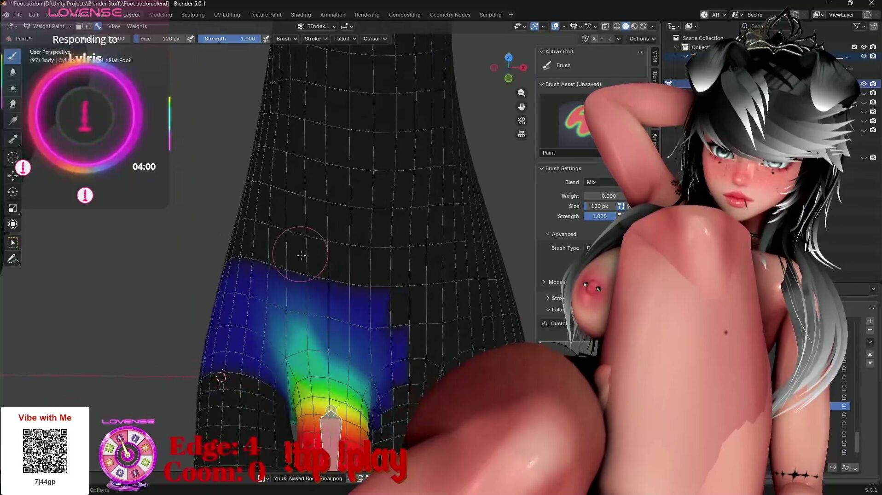Toggle viewport overlays

[555, 26]
